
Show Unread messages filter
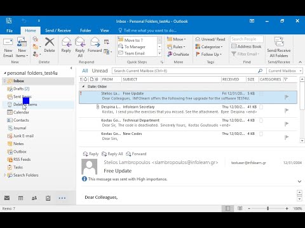[x=100, y=71]
